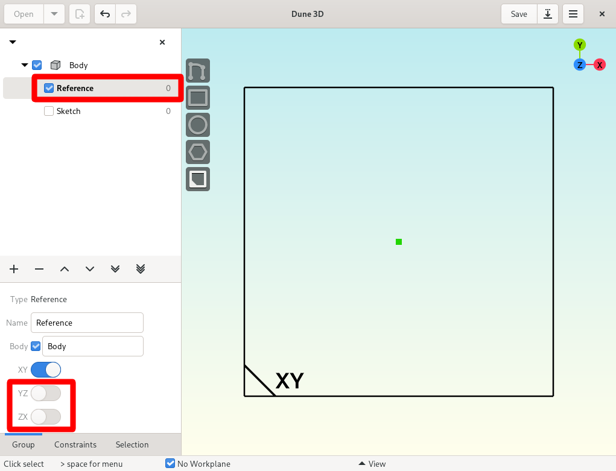The width and height of the screenshot is (616, 471).
Task: Uncheck the No Workplane checkbox
Action: 170,464
